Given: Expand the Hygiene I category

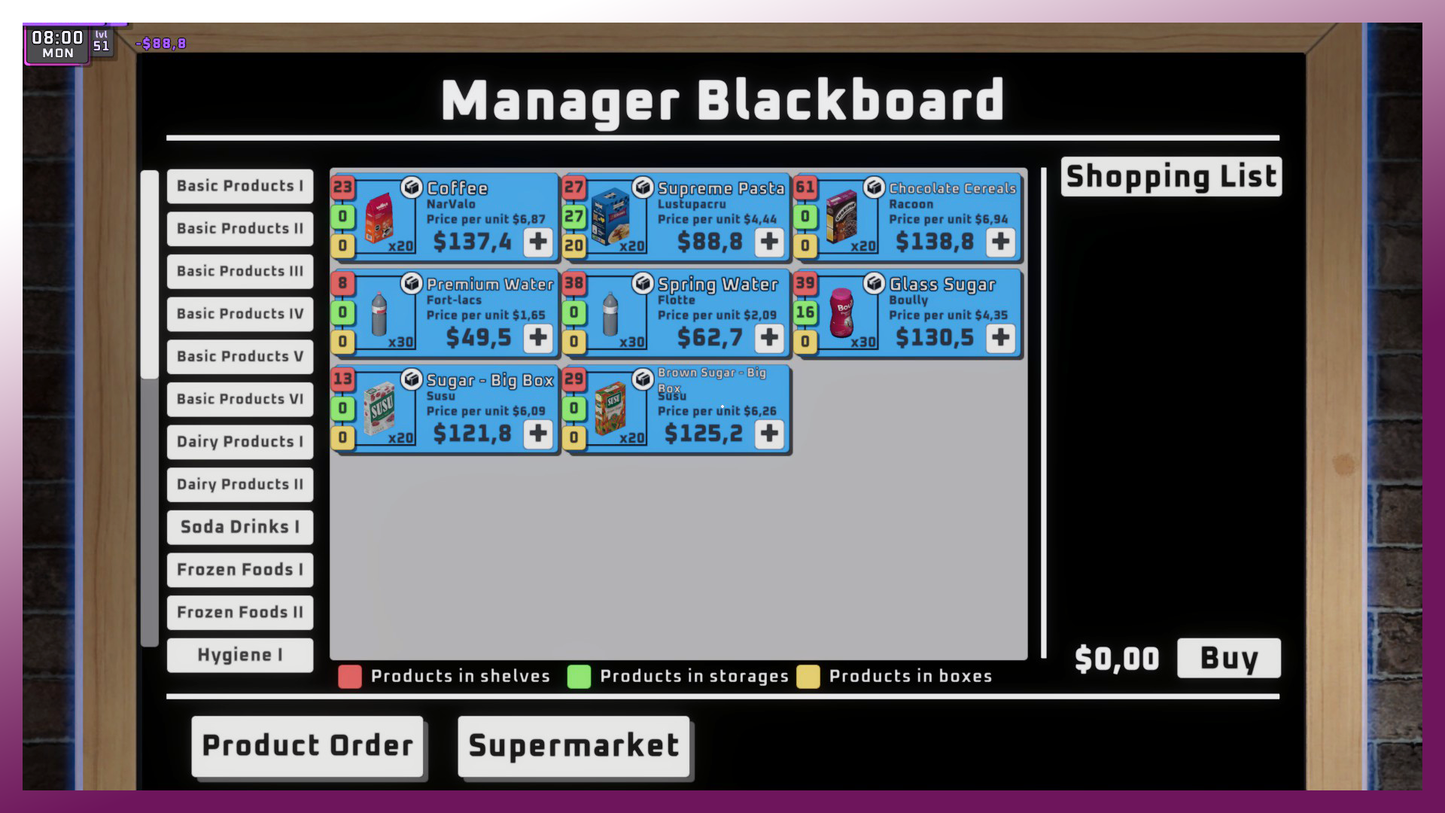Looking at the screenshot, I should click(239, 654).
